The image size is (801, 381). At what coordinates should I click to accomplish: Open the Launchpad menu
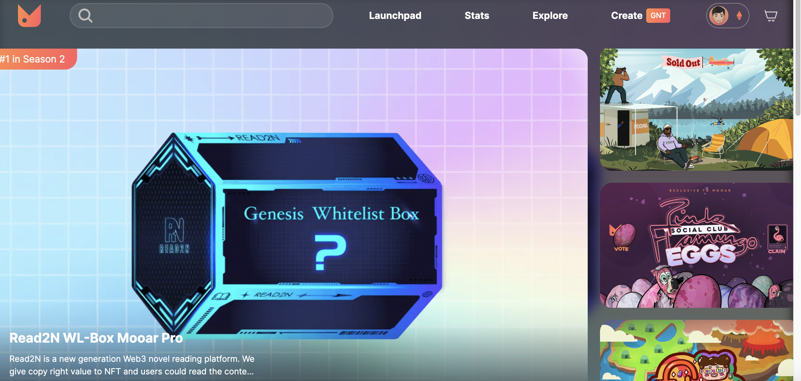(395, 16)
